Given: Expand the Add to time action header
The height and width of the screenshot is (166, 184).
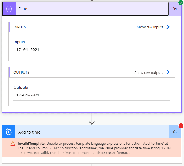Looking at the screenshot, I should [90, 132].
